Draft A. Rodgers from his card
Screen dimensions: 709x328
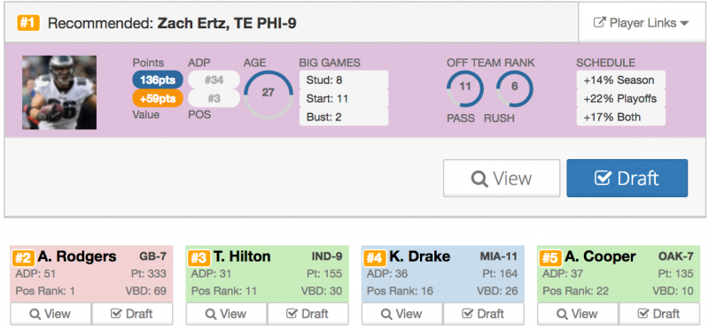[x=132, y=314]
